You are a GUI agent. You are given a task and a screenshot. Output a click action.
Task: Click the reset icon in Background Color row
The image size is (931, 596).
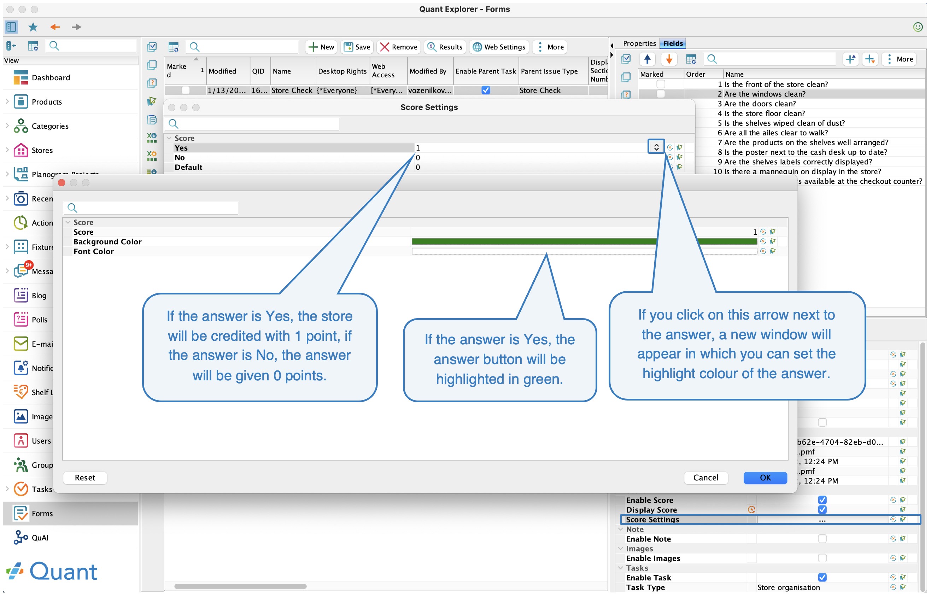[763, 241]
